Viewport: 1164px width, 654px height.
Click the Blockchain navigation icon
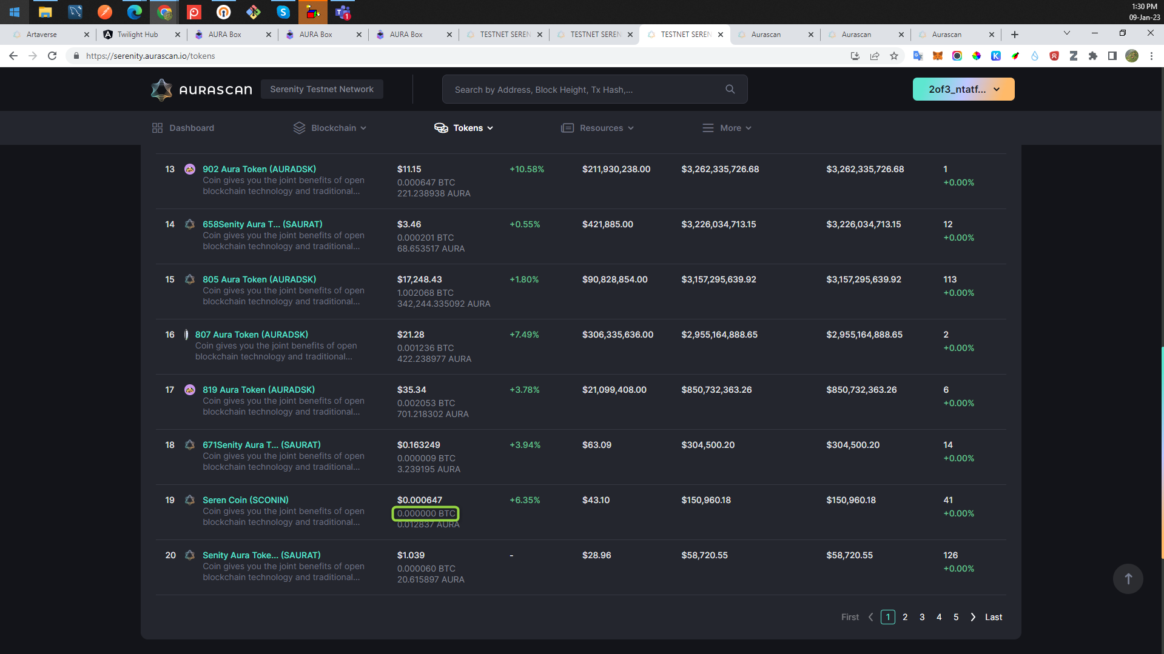299,128
